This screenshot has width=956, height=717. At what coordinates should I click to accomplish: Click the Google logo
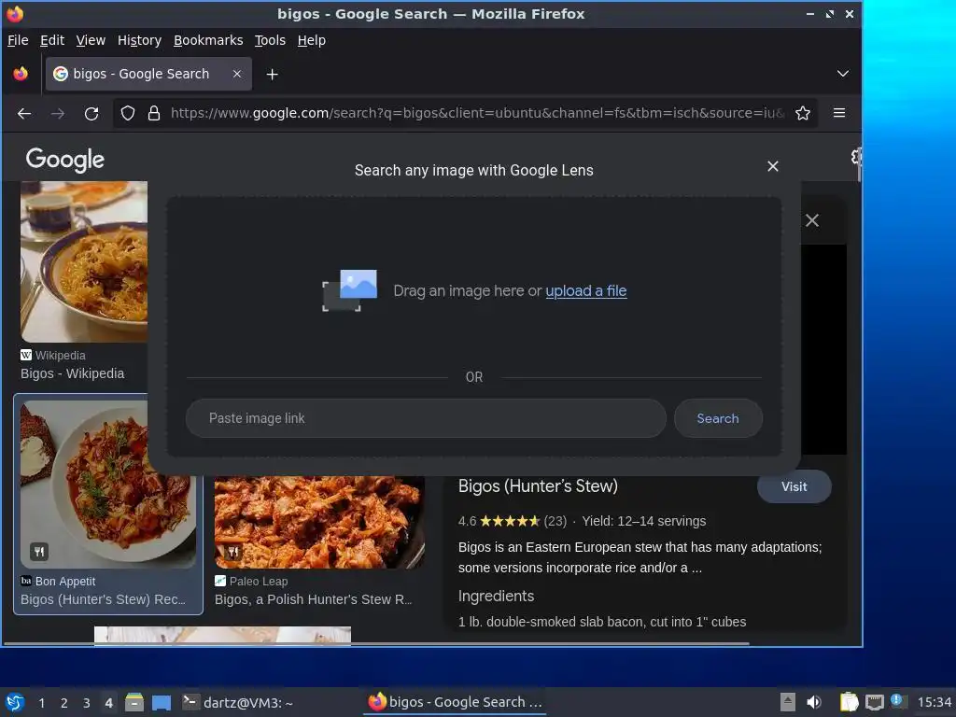[65, 160]
